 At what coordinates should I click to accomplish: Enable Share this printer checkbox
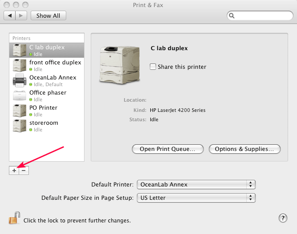tap(153, 67)
